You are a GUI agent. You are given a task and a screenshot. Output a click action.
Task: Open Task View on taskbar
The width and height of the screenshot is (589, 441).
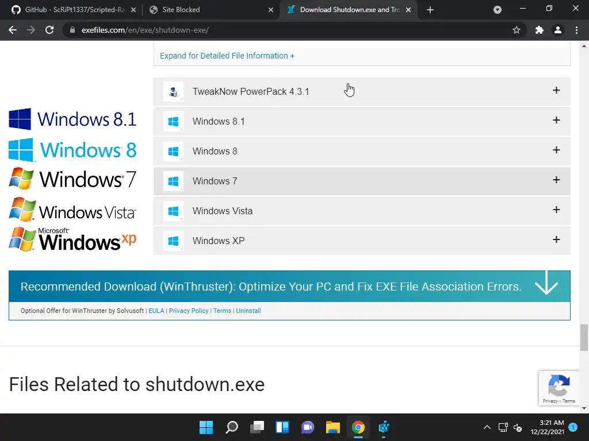click(257, 427)
